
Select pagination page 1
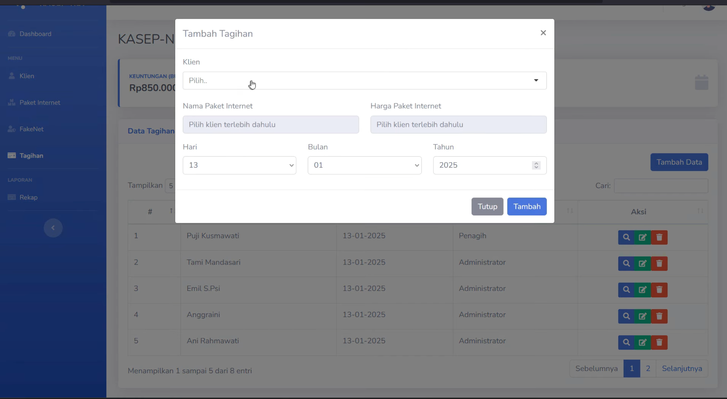click(x=632, y=368)
